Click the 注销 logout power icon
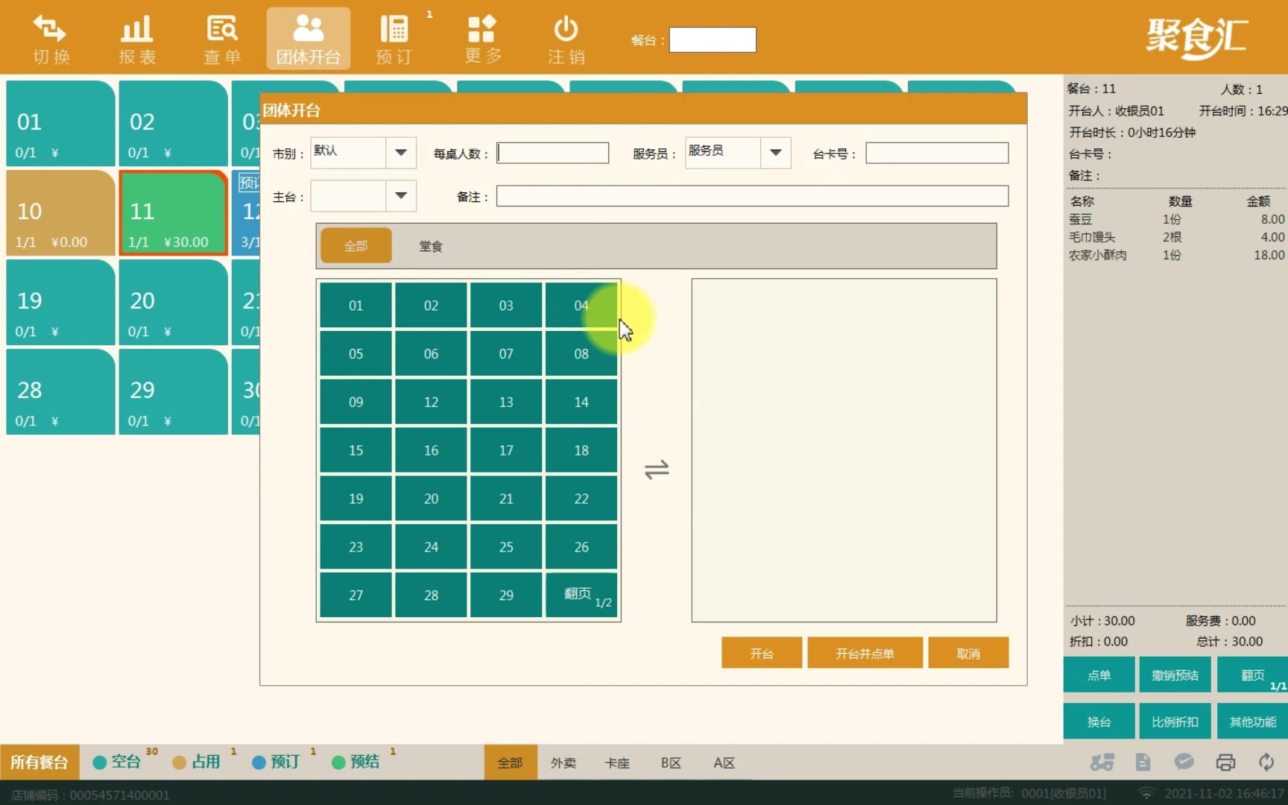 566,39
